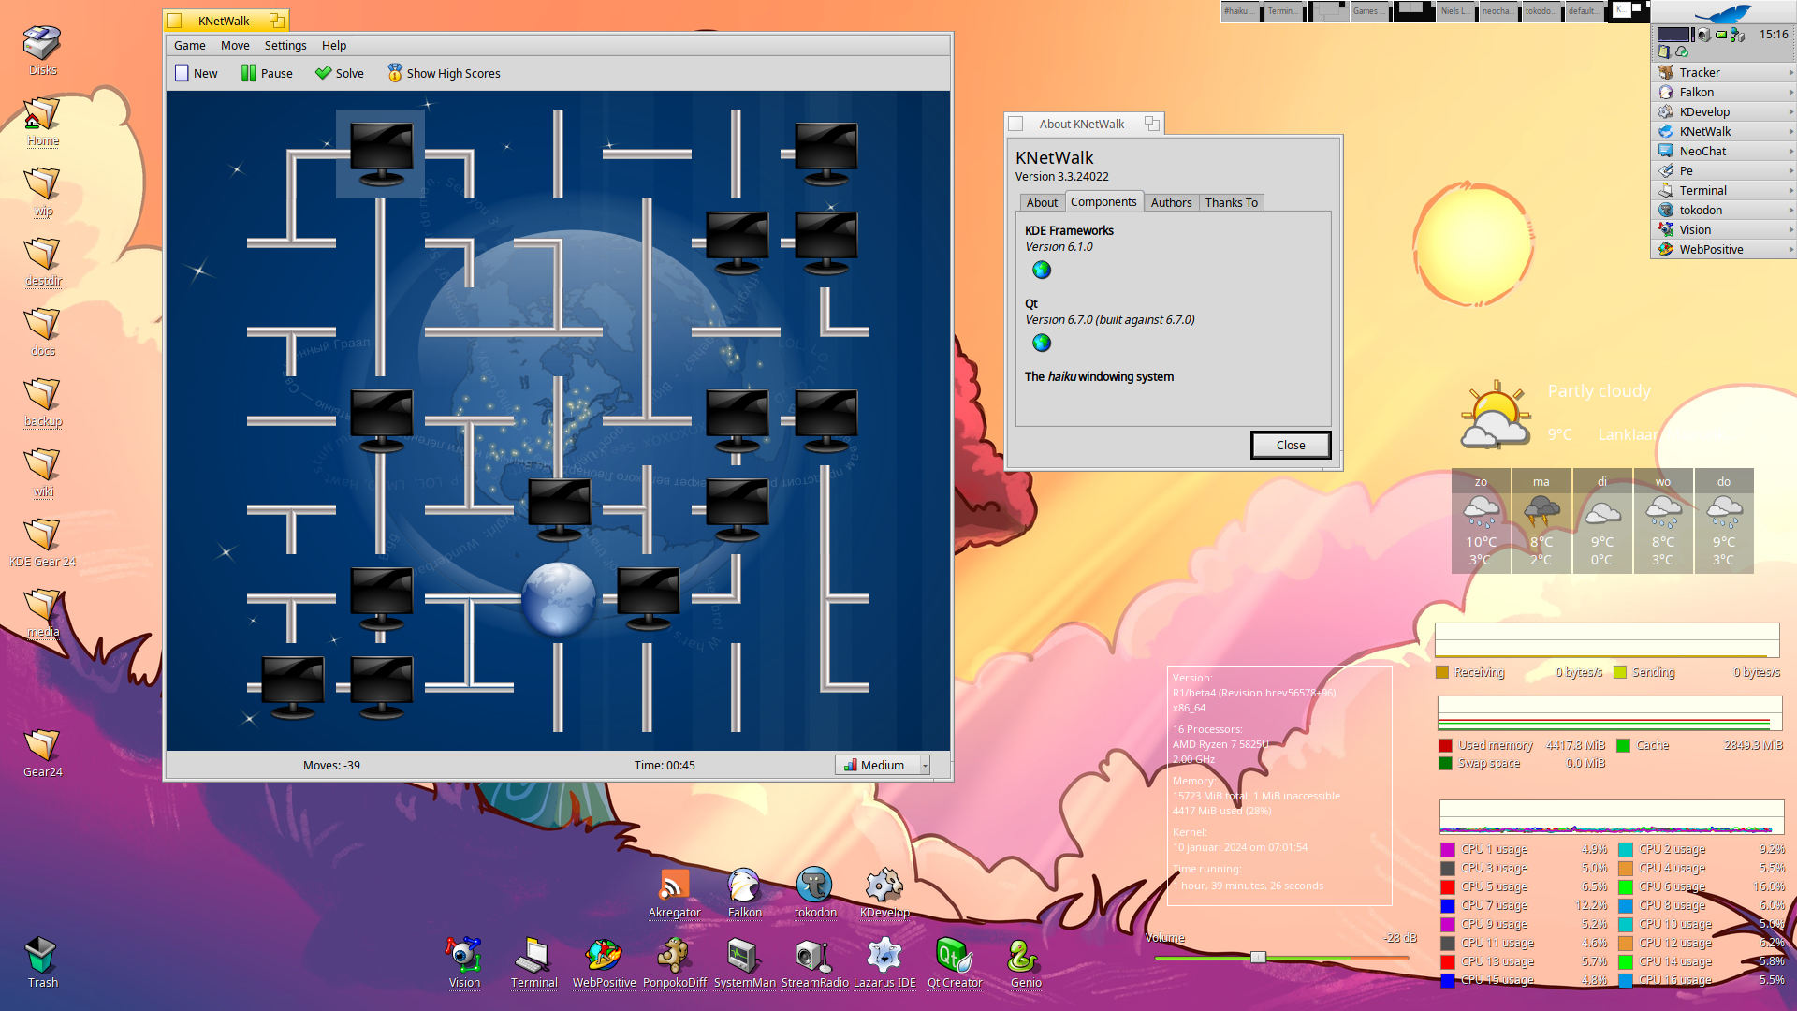Toggle Used memory red legend box
The image size is (1797, 1011).
click(x=1445, y=746)
